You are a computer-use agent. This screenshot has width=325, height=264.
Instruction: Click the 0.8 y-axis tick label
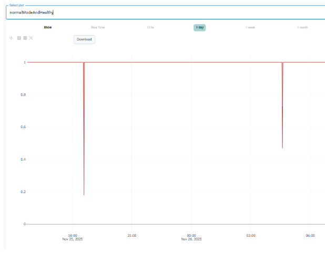(22, 94)
